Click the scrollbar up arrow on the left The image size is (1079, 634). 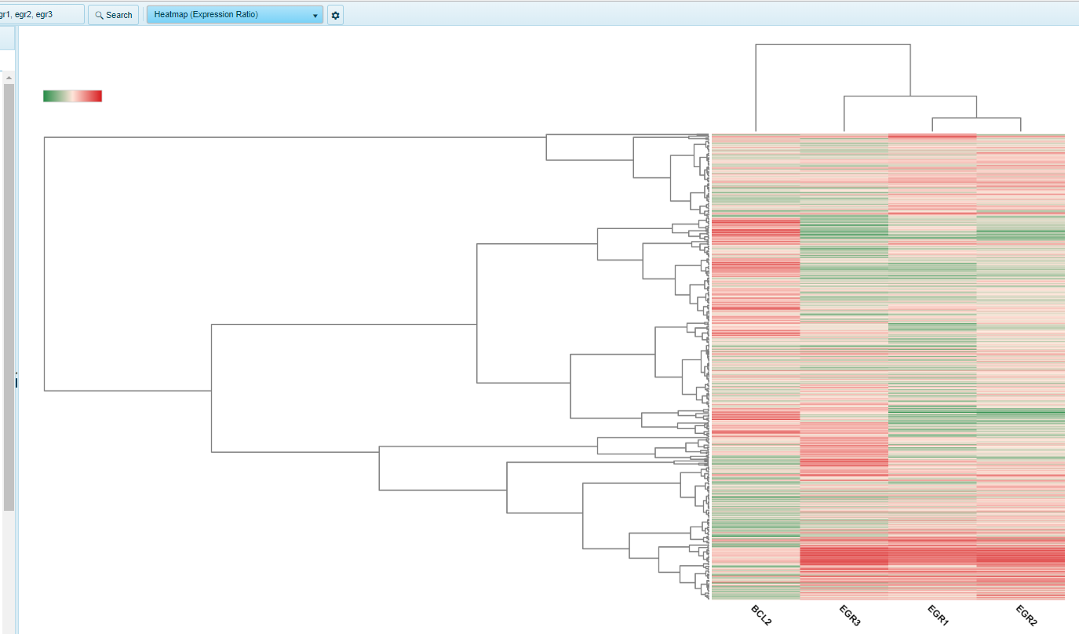pos(7,76)
